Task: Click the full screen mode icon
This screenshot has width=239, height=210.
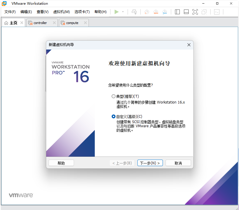Action: [195, 12]
